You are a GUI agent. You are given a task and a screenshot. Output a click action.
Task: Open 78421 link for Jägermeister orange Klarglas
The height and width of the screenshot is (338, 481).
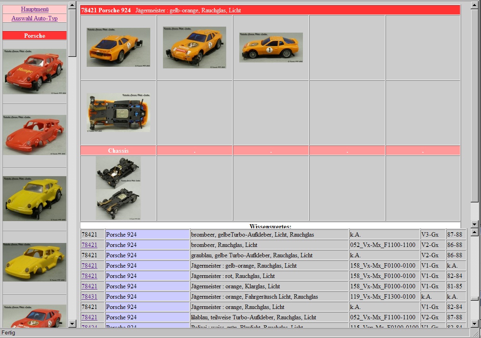[89, 286]
